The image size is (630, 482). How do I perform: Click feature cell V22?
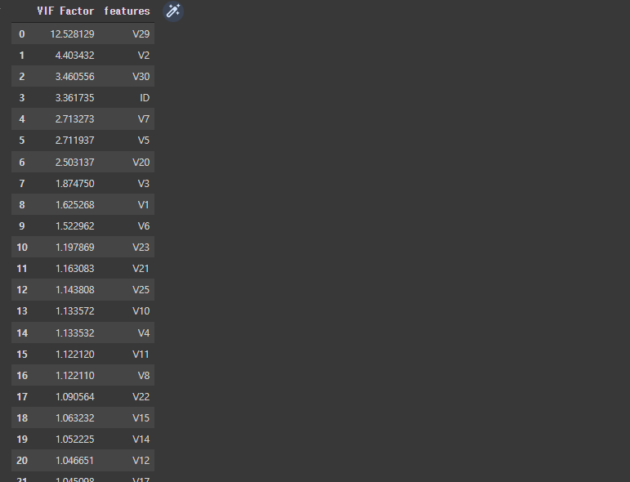tap(141, 397)
